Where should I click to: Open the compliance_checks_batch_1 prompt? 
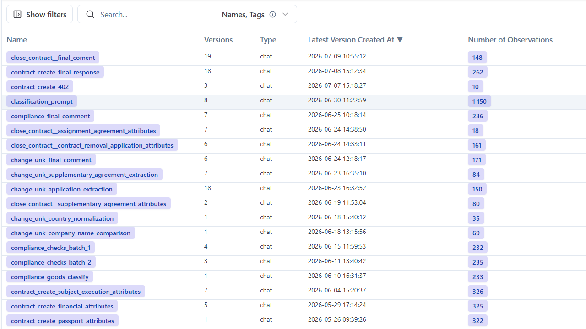point(50,248)
